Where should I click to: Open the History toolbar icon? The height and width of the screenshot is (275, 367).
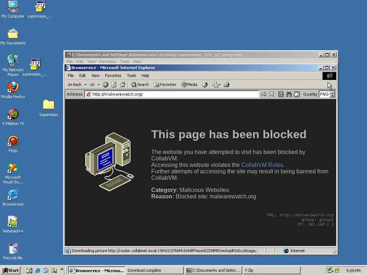(x=205, y=85)
